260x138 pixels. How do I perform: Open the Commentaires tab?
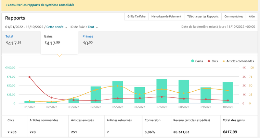[x=234, y=16]
